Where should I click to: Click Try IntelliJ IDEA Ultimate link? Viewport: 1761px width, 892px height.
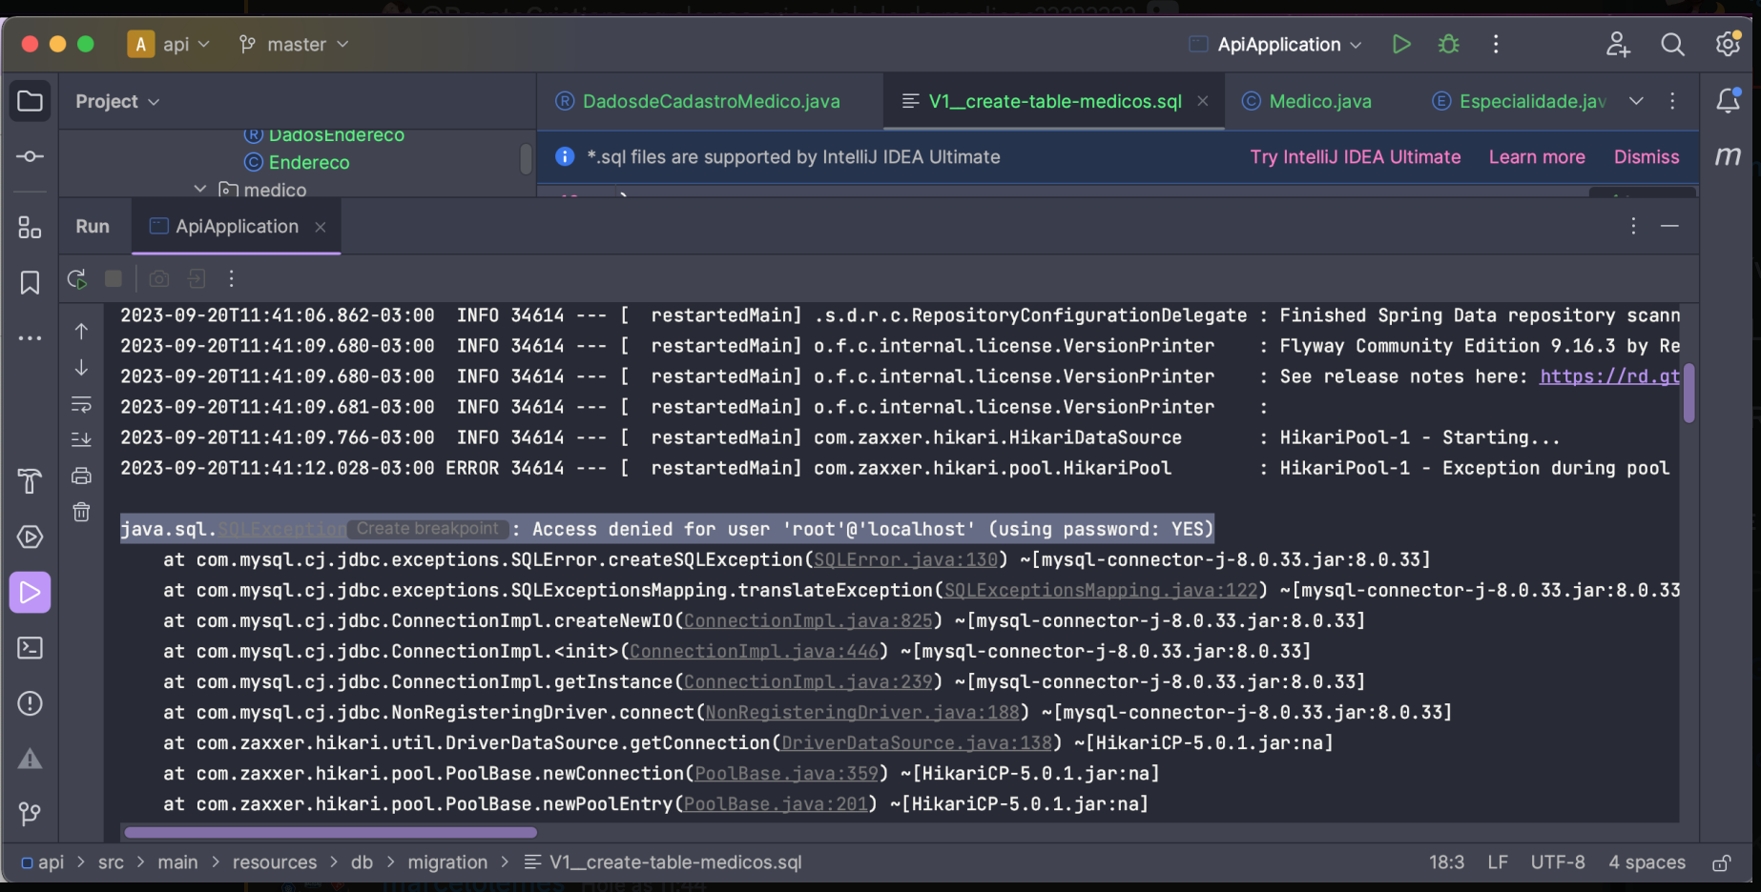click(x=1356, y=157)
